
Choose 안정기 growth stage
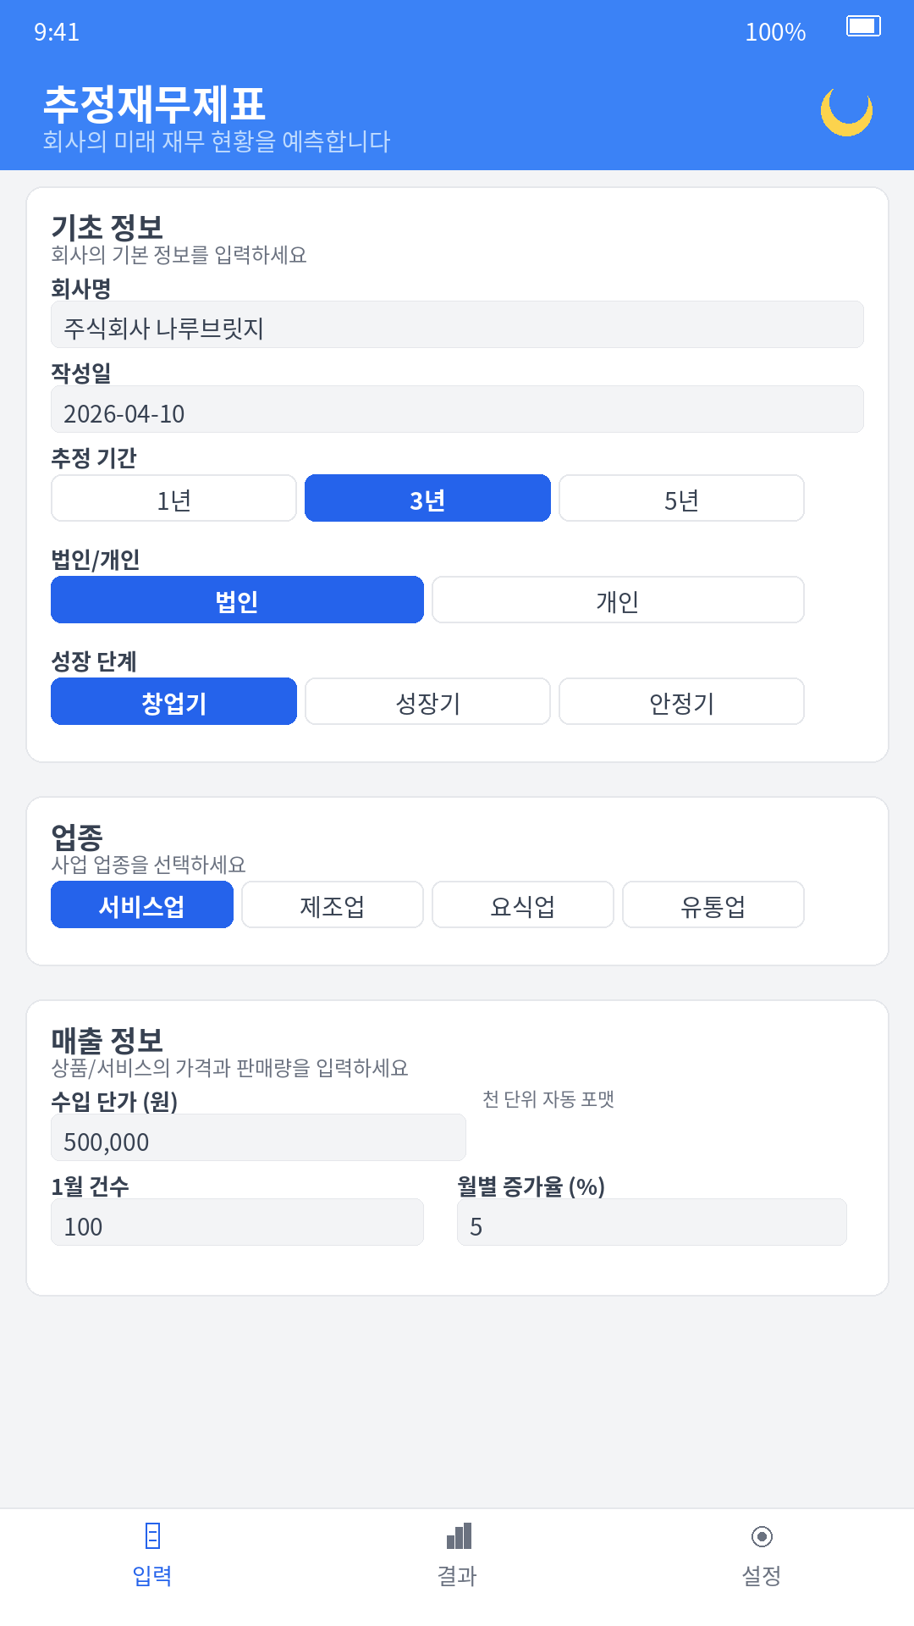coord(680,701)
